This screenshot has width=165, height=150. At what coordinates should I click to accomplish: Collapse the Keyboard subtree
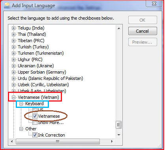point(21,104)
